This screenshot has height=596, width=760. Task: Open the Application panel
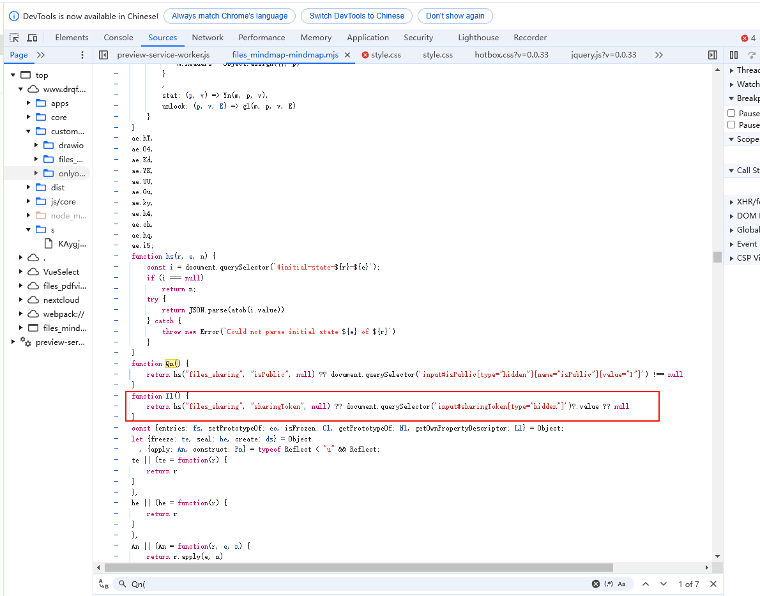click(368, 37)
